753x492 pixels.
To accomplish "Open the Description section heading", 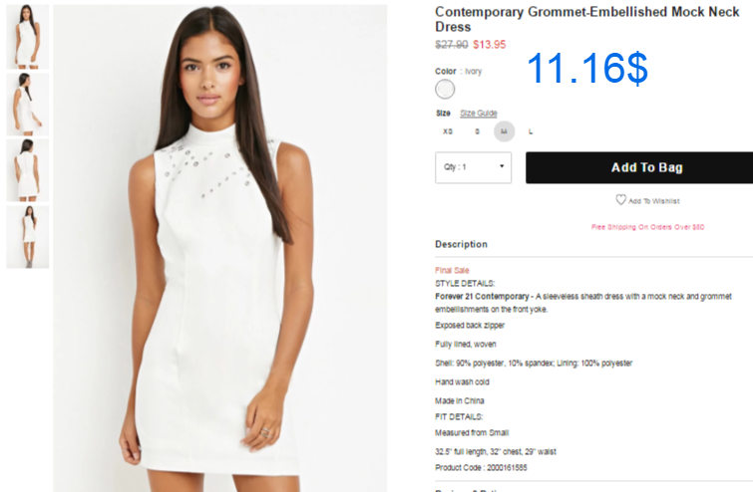I will (x=461, y=244).
